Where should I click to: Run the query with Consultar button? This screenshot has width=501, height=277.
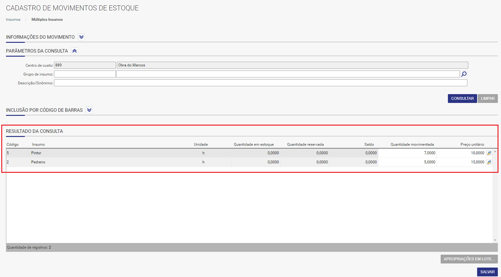pyautogui.click(x=462, y=99)
